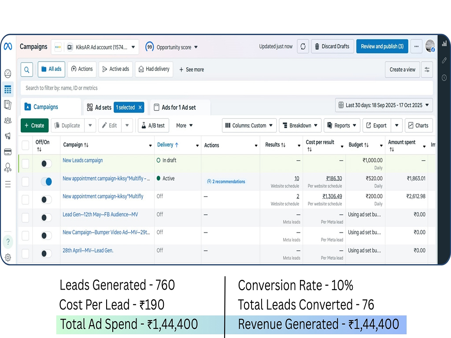Open the three-dot more options button
The width and height of the screenshot is (451, 338).
pos(416,47)
